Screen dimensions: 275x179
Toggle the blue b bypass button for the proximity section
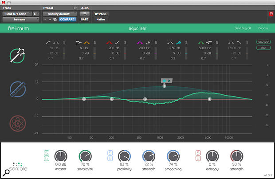[x=110, y=158]
